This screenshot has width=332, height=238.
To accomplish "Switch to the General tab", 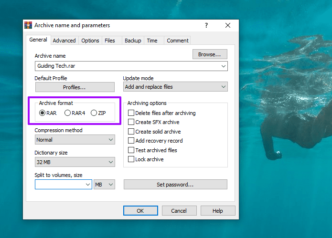I will (38, 40).
